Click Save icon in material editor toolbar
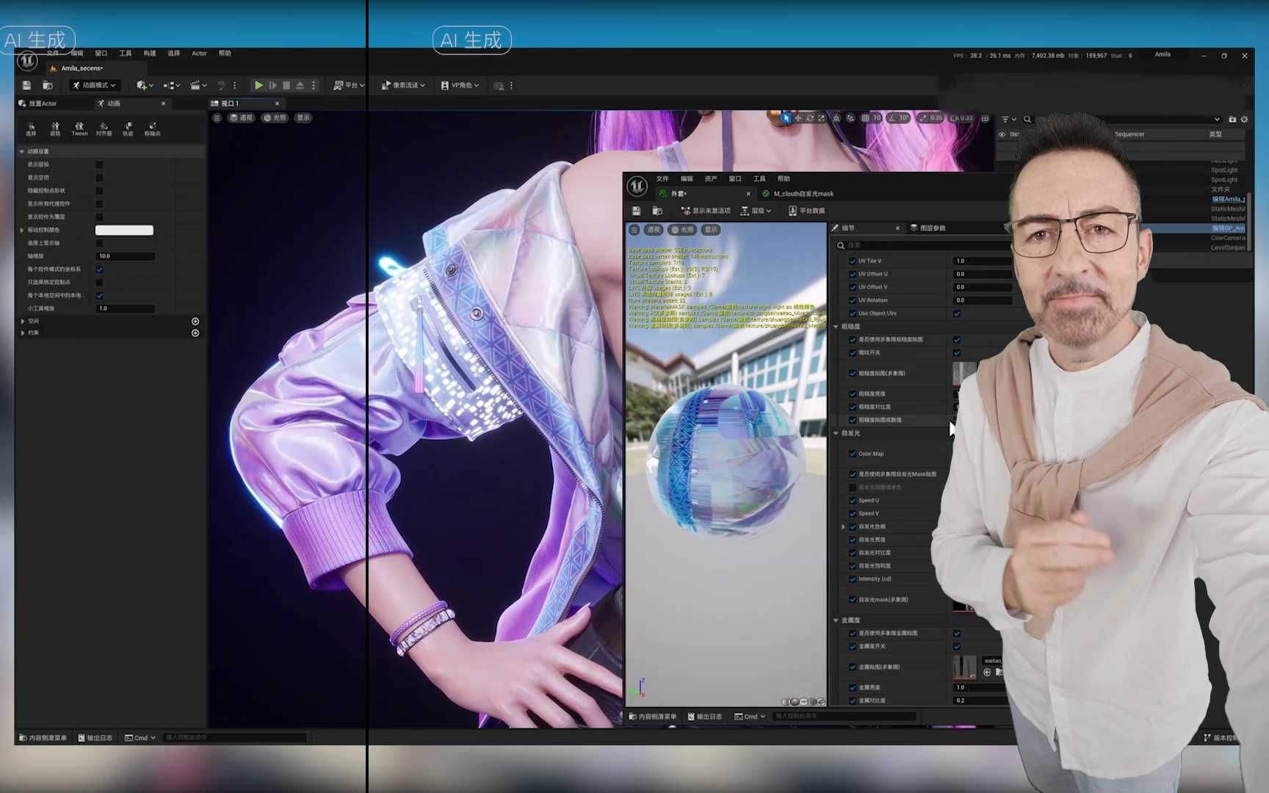 [x=636, y=211]
